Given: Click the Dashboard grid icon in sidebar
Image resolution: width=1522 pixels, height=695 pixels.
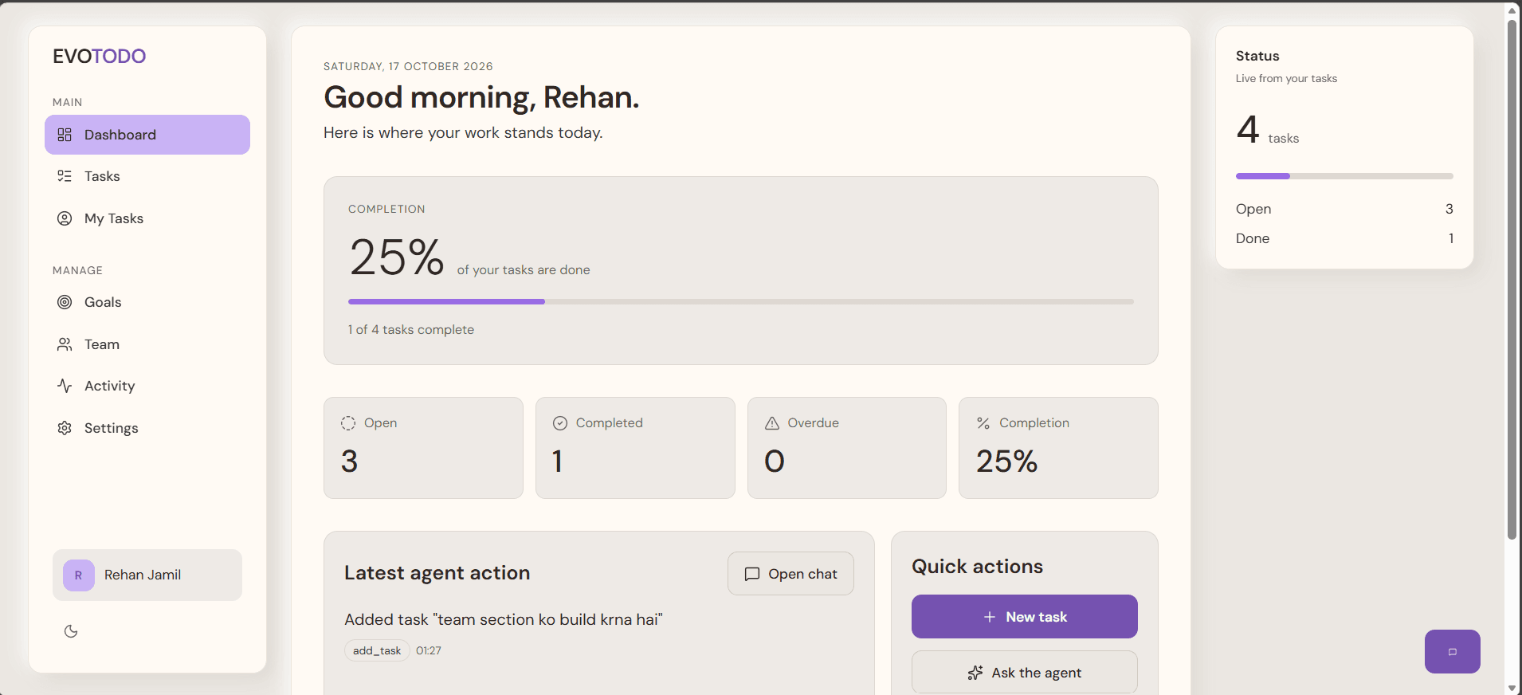Looking at the screenshot, I should coord(65,135).
